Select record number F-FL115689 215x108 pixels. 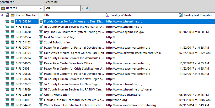point(23,89)
